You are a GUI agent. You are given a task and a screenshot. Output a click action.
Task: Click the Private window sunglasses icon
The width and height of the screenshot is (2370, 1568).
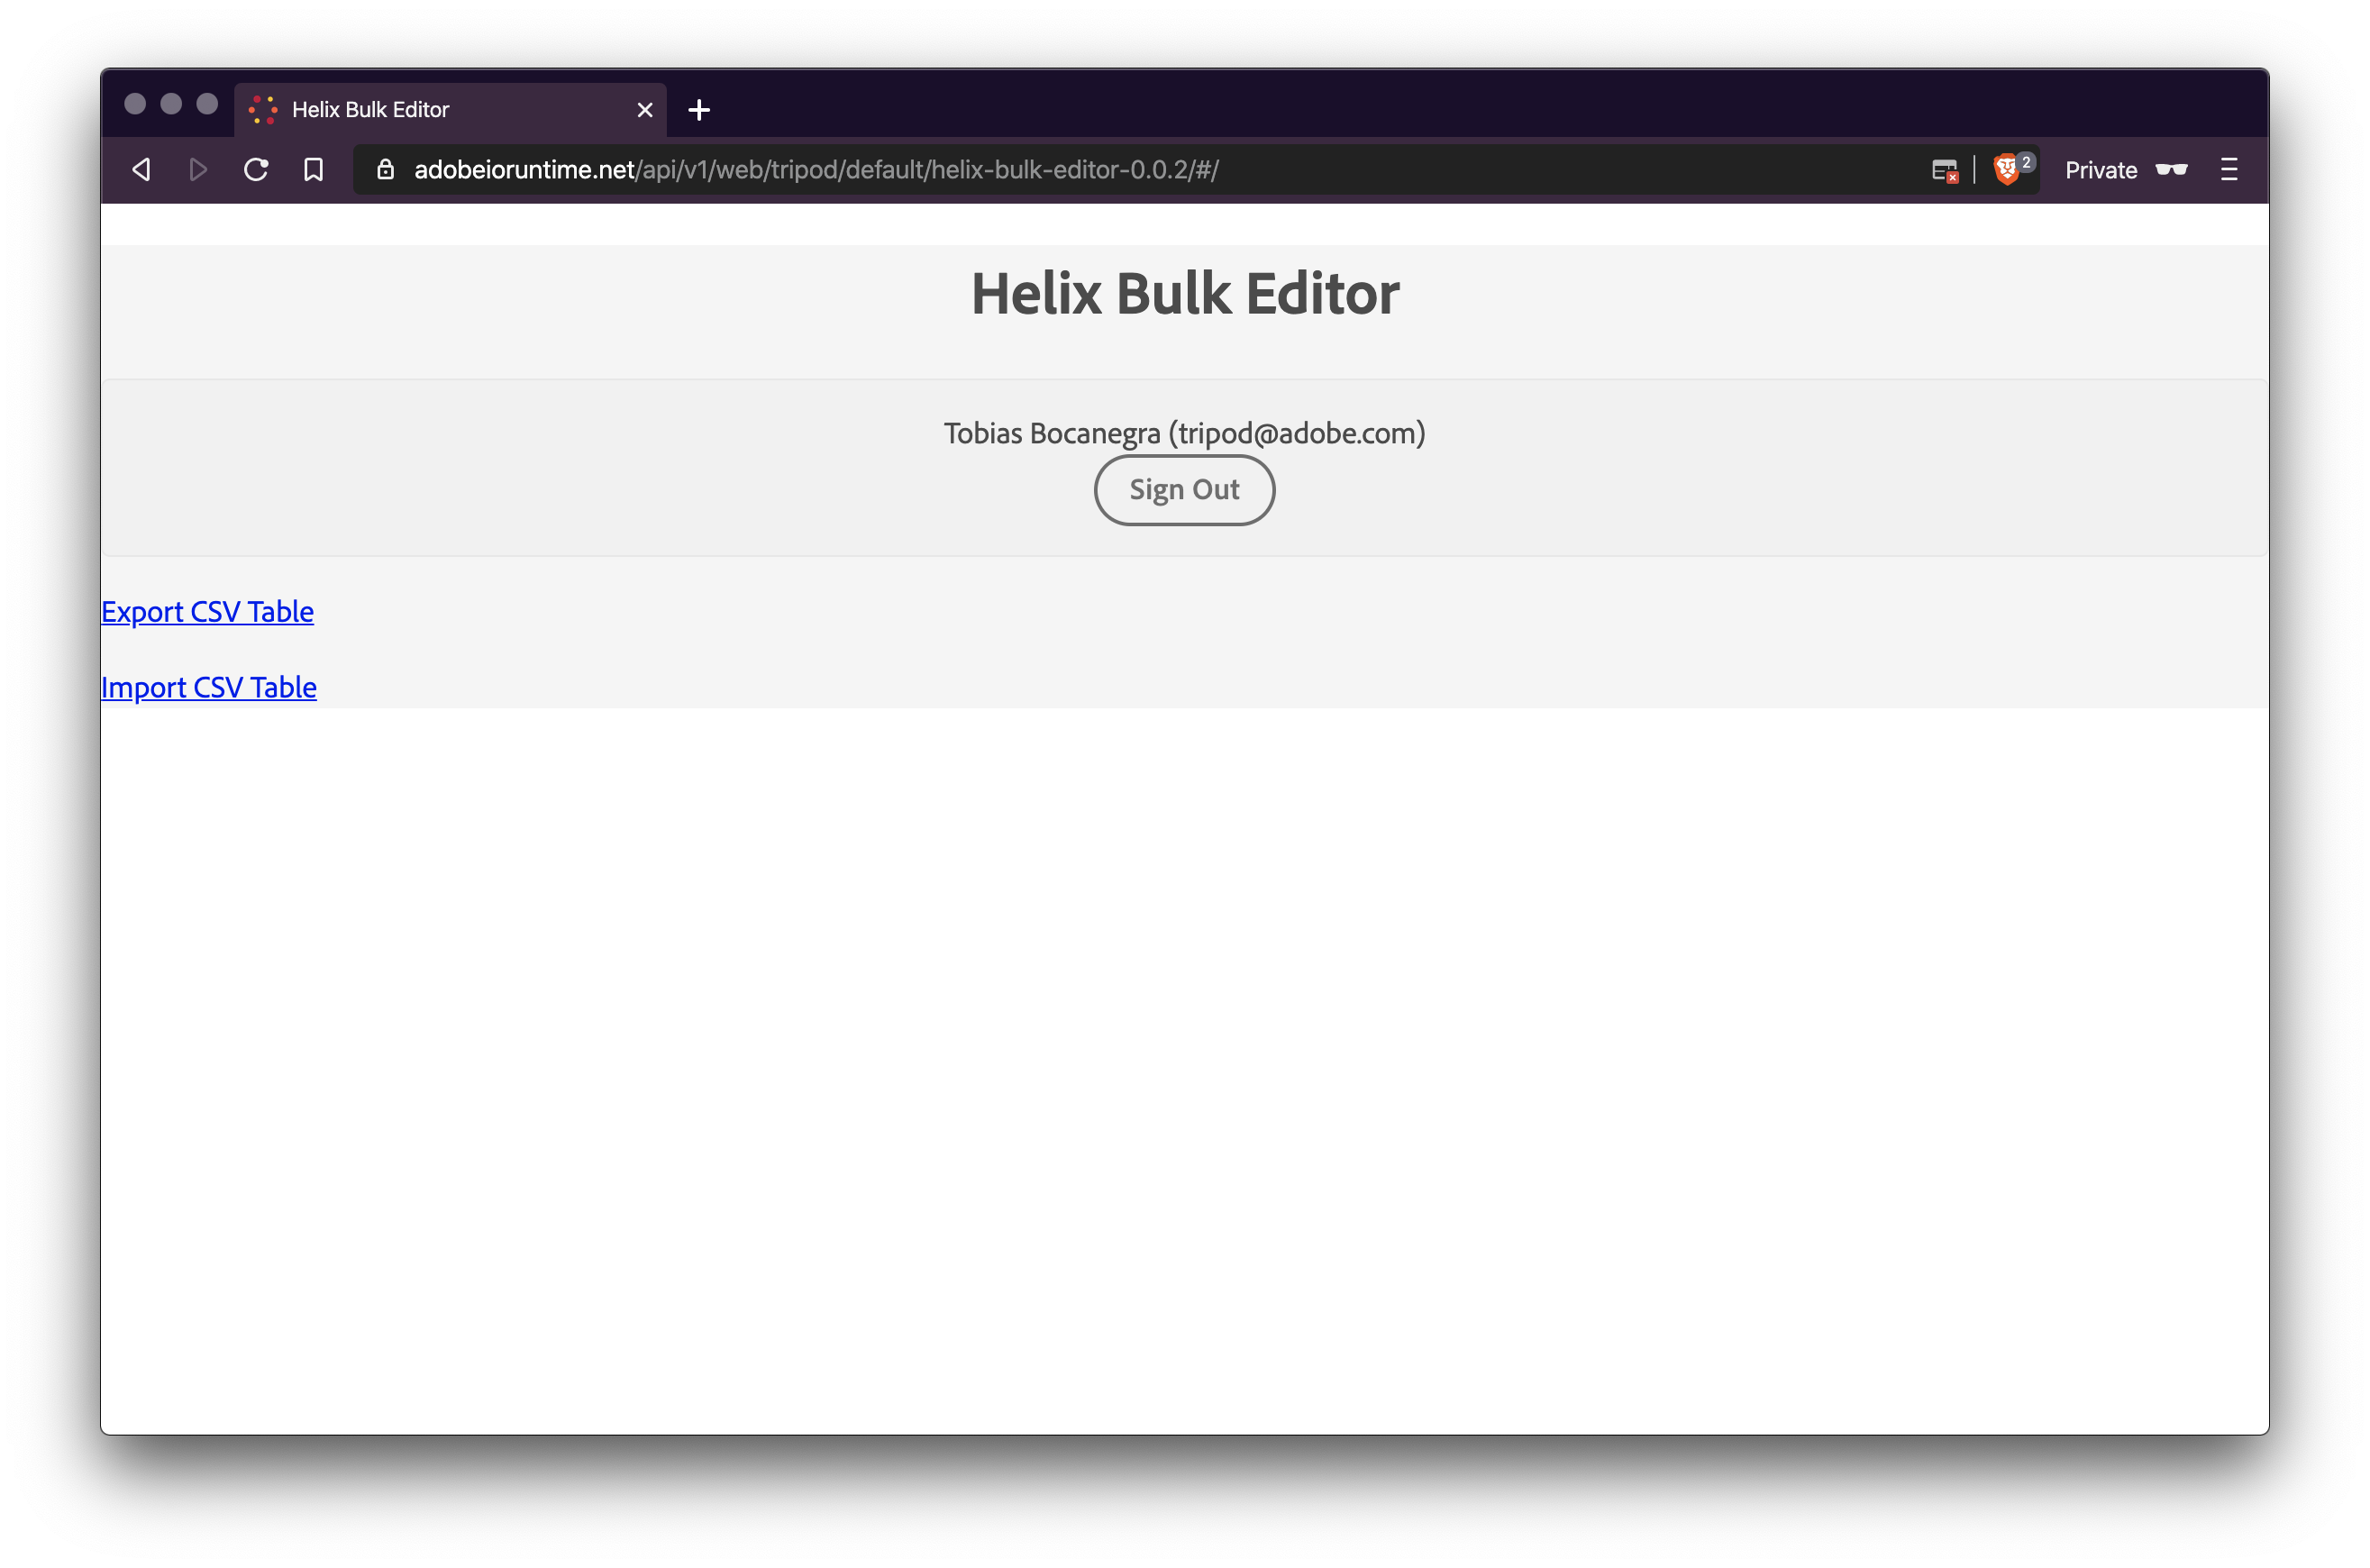2173,170
